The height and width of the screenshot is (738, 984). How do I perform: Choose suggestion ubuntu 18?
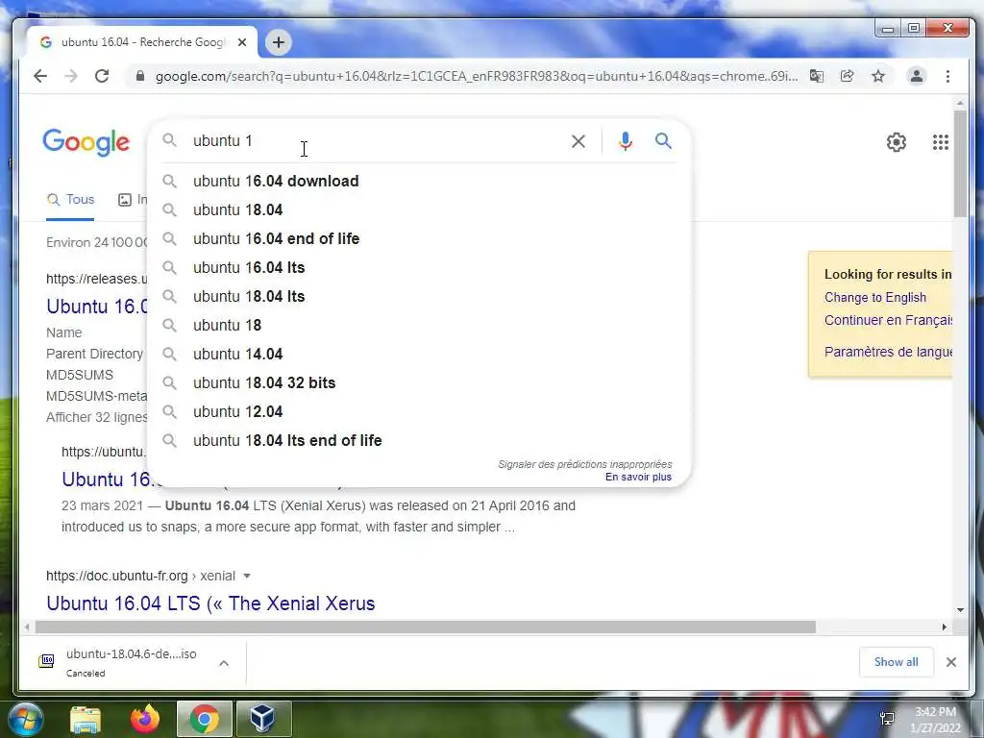point(419,326)
